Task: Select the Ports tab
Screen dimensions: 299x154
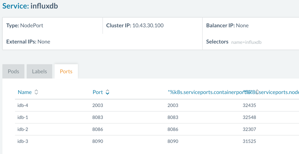Action: coord(66,71)
